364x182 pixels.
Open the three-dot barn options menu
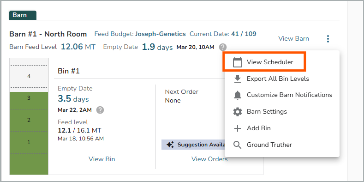click(328, 39)
